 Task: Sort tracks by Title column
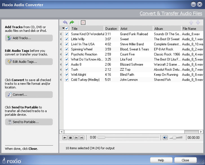(x=87, y=29)
